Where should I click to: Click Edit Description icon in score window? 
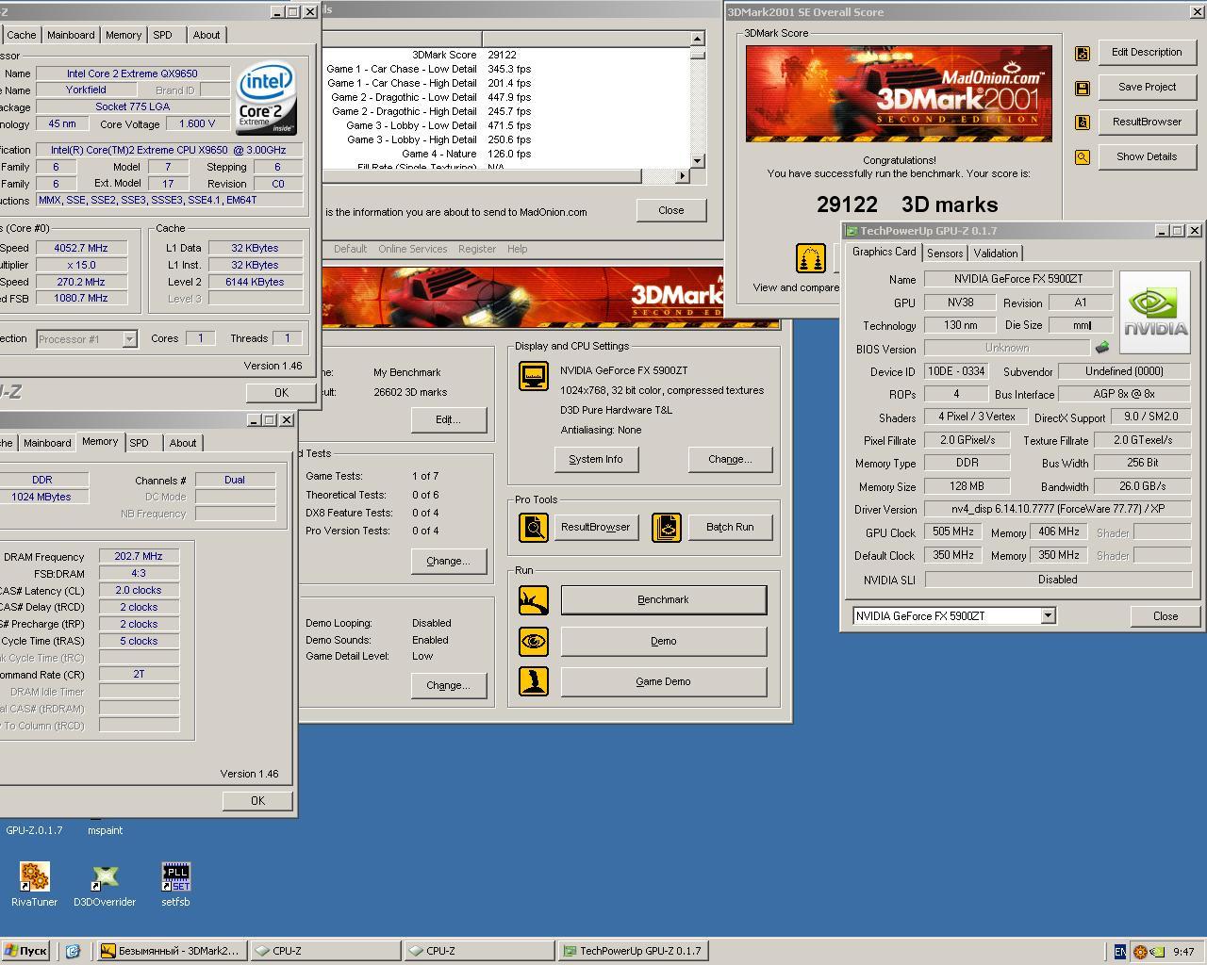(x=1083, y=54)
